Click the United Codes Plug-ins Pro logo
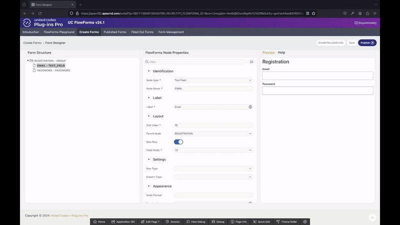Viewport: 400px width, 225px height. point(43,22)
